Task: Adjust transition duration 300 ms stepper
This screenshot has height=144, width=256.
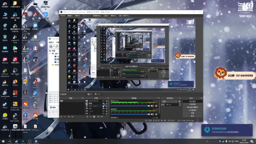Action: click(180, 105)
